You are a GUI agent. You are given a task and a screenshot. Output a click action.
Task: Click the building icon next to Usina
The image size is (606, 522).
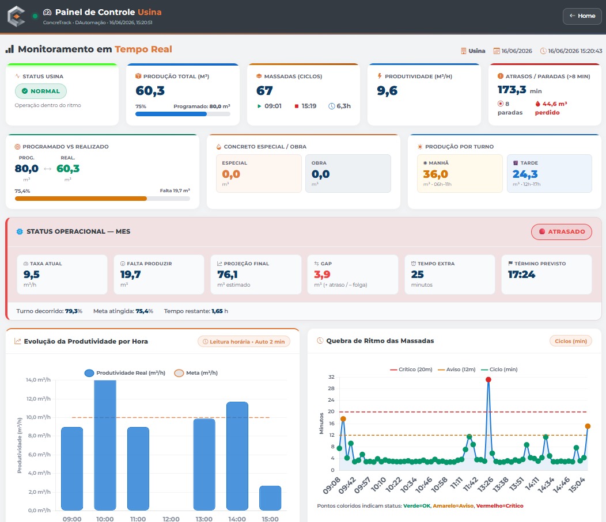[x=463, y=51]
